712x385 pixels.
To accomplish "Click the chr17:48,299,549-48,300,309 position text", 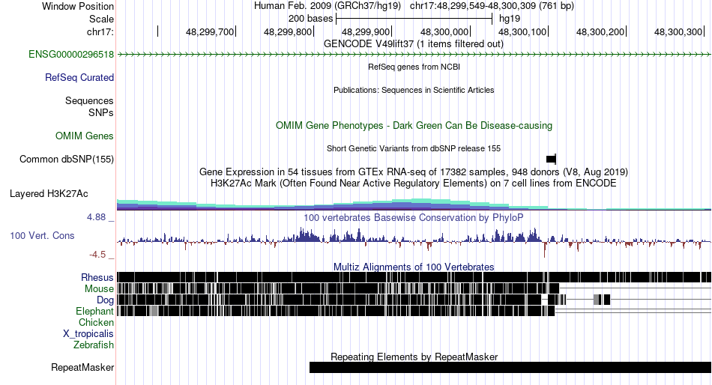I will pos(492,6).
